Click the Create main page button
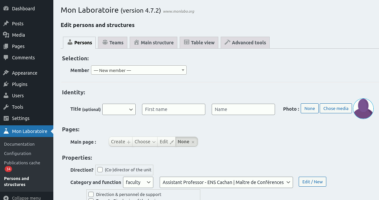Viewport: 379px width, 200px height. coord(121,142)
